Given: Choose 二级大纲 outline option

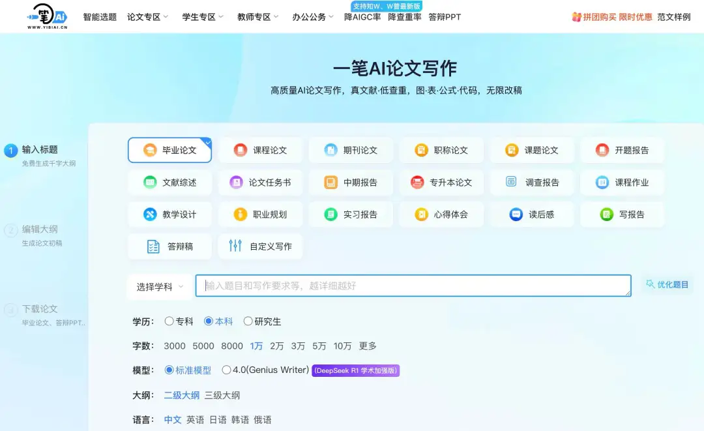Looking at the screenshot, I should click(x=181, y=395).
